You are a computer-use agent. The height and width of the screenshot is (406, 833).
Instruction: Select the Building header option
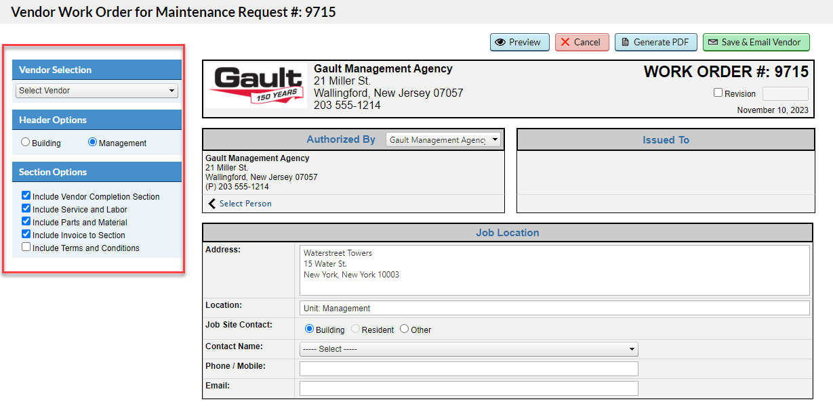click(x=26, y=143)
